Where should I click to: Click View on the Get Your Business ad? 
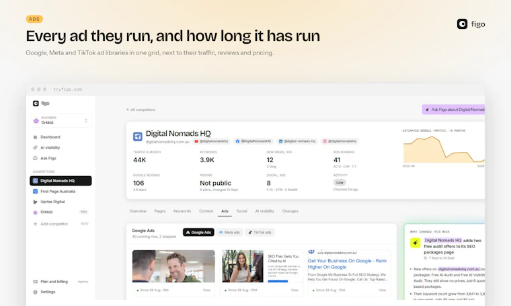coord(383,290)
